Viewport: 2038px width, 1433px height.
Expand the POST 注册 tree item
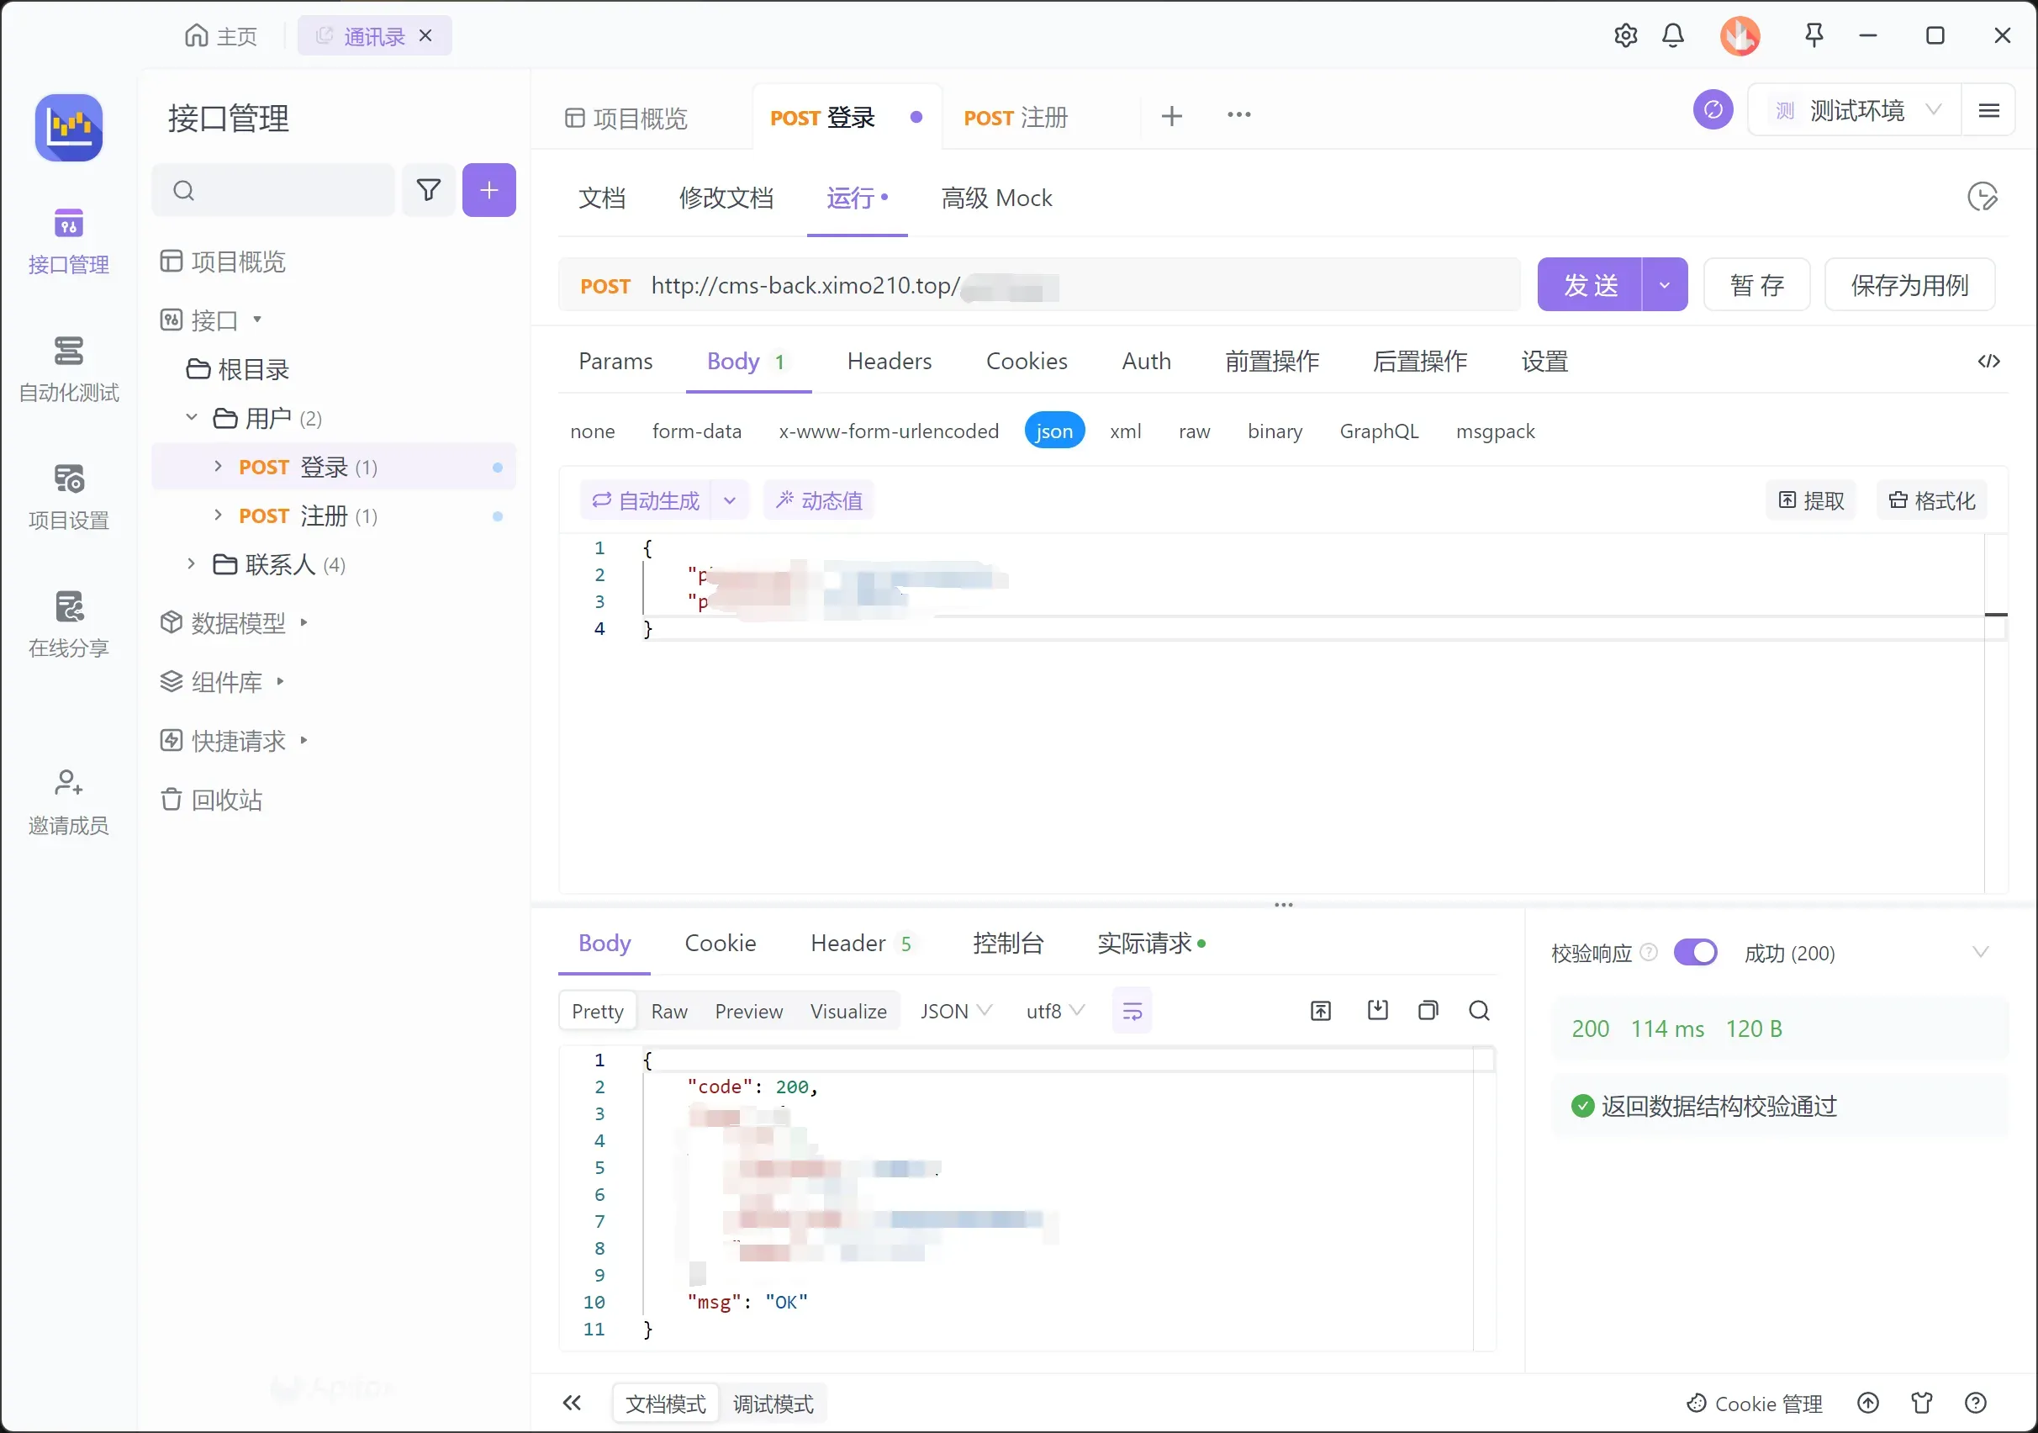tap(219, 515)
